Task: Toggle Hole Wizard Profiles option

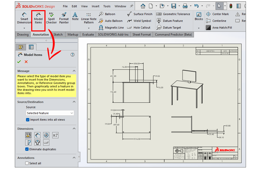Action: point(28,142)
